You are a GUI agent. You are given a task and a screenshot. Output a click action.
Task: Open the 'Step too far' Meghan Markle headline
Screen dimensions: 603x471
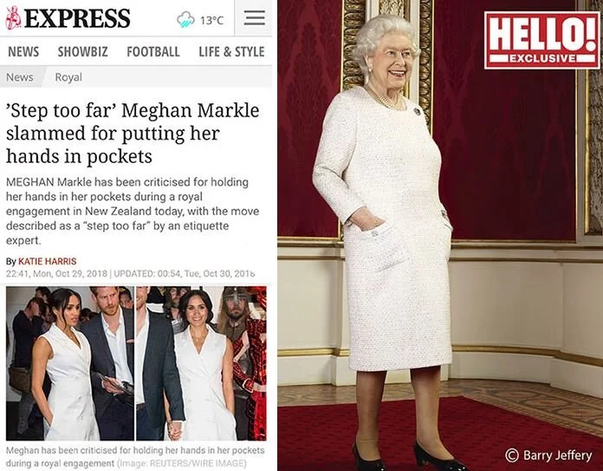click(133, 134)
